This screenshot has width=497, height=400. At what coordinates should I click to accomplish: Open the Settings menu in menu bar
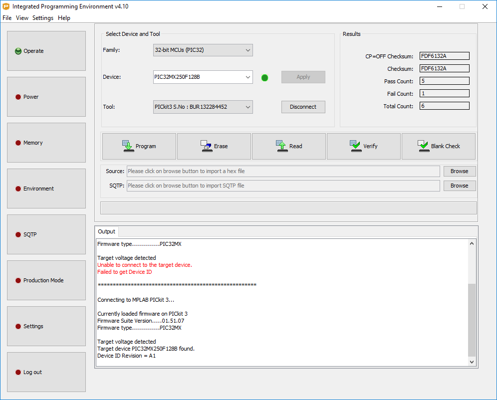(43, 18)
